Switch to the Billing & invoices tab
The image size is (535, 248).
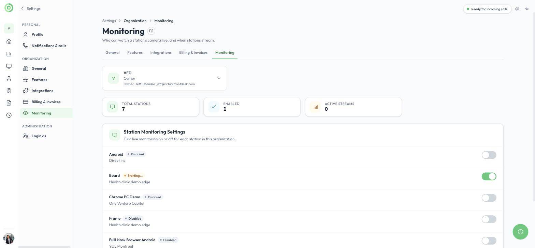pyautogui.click(x=193, y=52)
